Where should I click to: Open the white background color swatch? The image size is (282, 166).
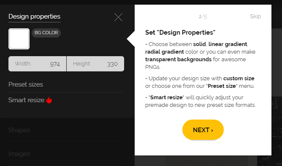click(19, 39)
